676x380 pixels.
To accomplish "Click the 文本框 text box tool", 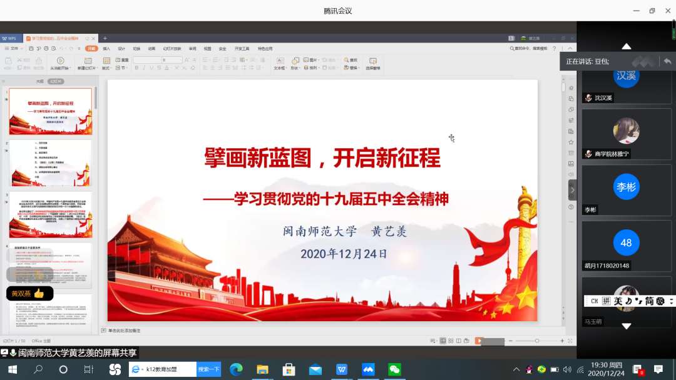I will coord(279,61).
